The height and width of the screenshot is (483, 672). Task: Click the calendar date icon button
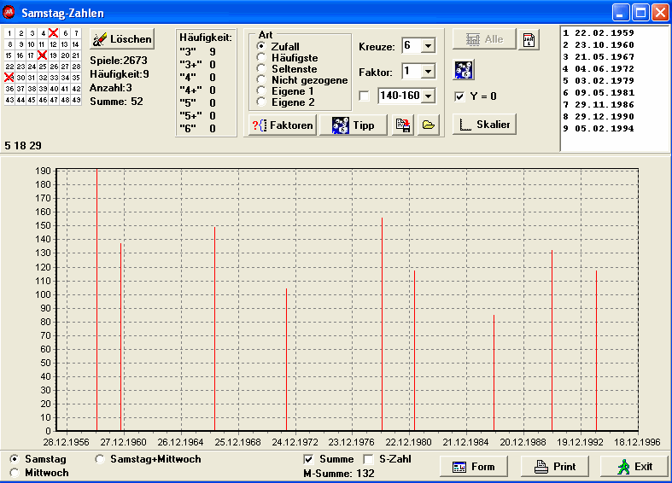(529, 39)
